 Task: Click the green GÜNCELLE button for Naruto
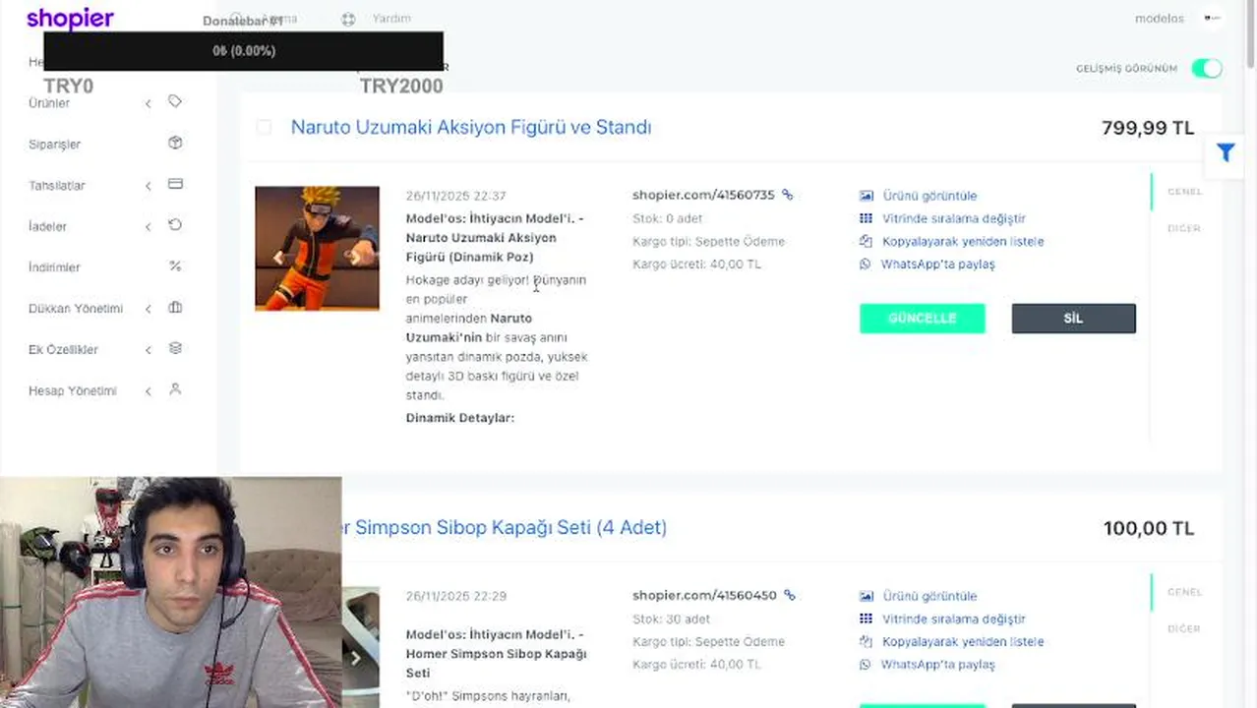(922, 319)
